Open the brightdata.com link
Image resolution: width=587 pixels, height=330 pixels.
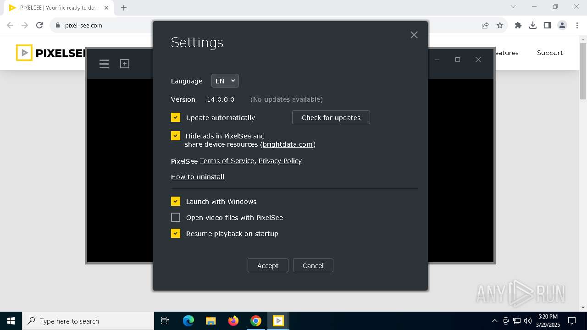click(288, 144)
